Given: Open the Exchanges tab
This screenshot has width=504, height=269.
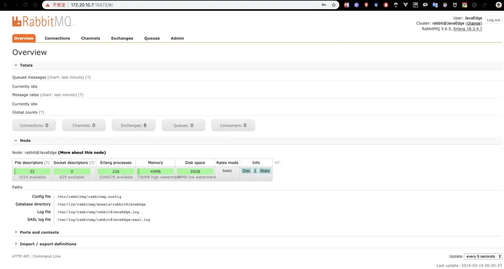Looking at the screenshot, I should 122,38.
